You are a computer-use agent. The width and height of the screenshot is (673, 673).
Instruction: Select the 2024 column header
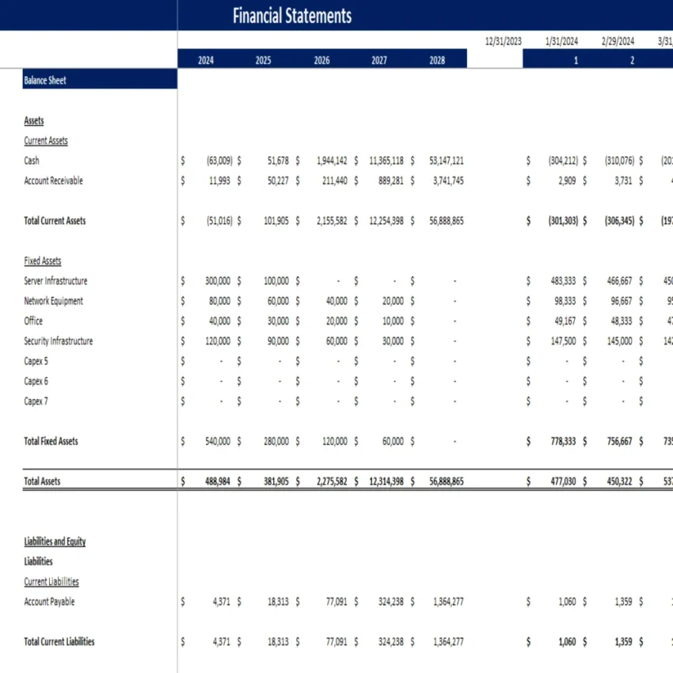206,59
